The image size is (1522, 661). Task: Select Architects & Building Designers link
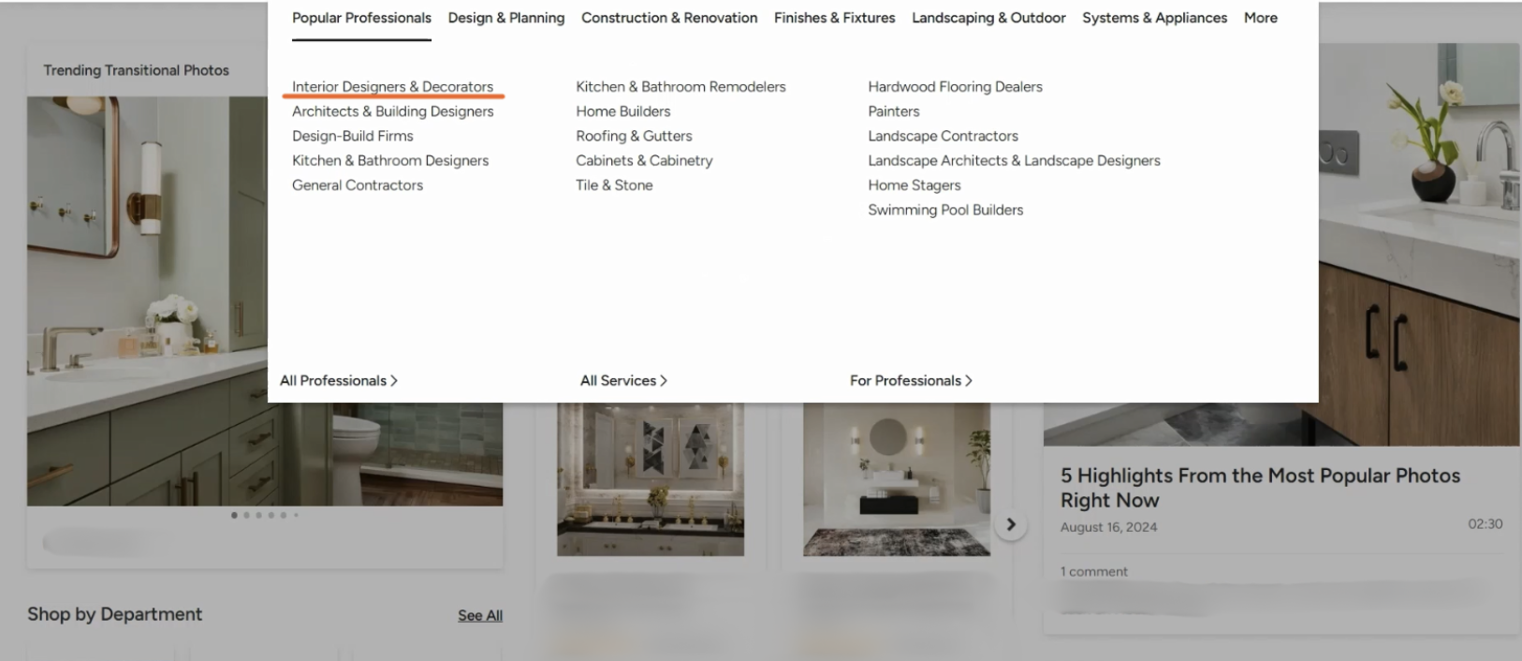pos(392,111)
